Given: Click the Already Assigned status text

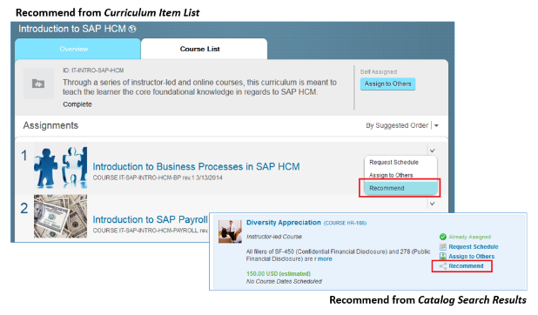Looking at the screenshot, I should pyautogui.click(x=470, y=237).
